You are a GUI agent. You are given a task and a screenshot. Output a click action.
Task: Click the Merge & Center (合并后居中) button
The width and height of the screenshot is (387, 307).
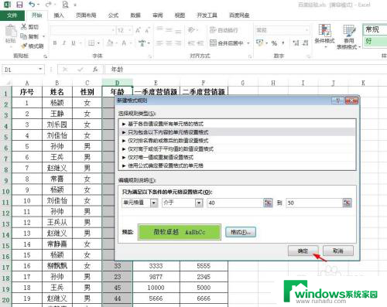pos(227,43)
